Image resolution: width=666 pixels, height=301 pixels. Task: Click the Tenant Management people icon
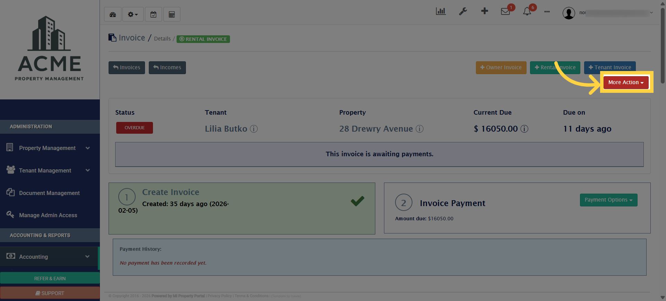[11, 170]
